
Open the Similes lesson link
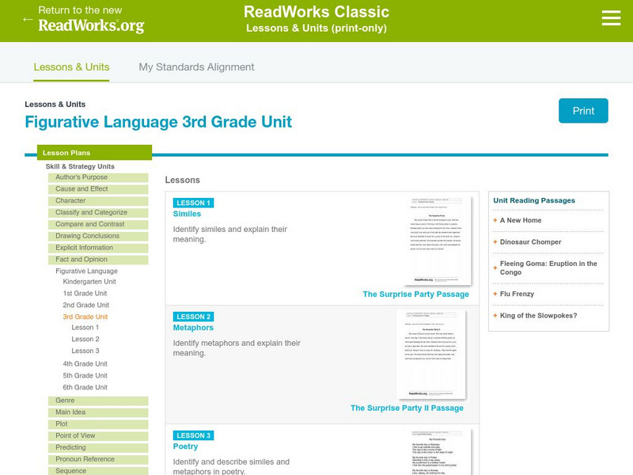coord(187,214)
